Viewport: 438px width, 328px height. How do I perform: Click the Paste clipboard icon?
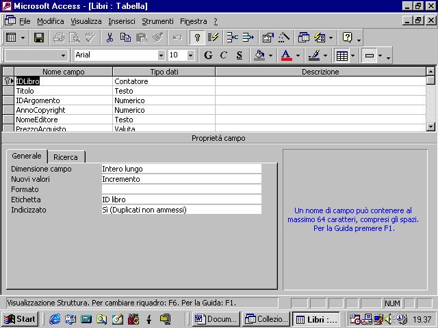142,38
